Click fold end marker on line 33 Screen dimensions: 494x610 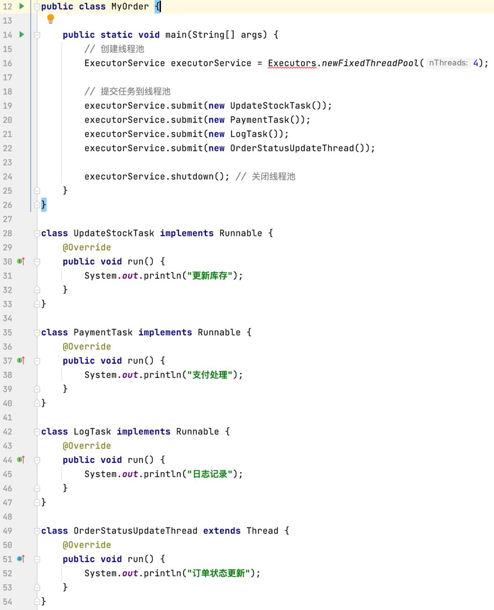[x=37, y=304]
